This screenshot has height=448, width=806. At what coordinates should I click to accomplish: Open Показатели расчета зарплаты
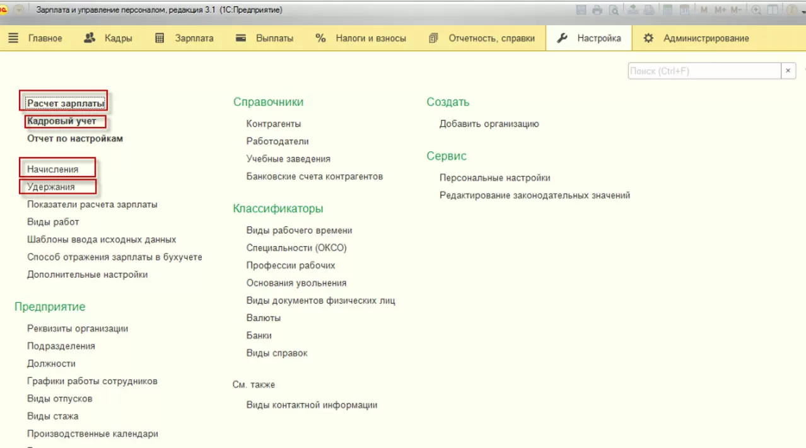coord(92,204)
